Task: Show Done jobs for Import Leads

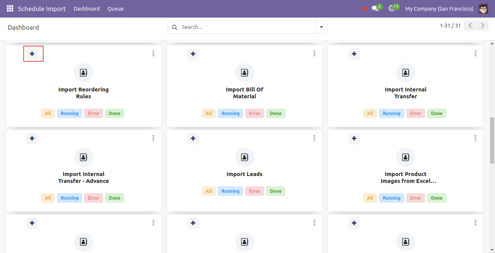Action: tap(276, 191)
